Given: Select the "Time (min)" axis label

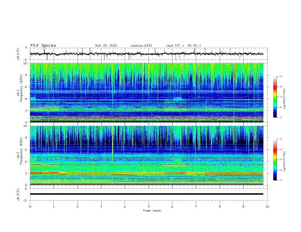Looking at the screenshot, I should click(152, 210).
